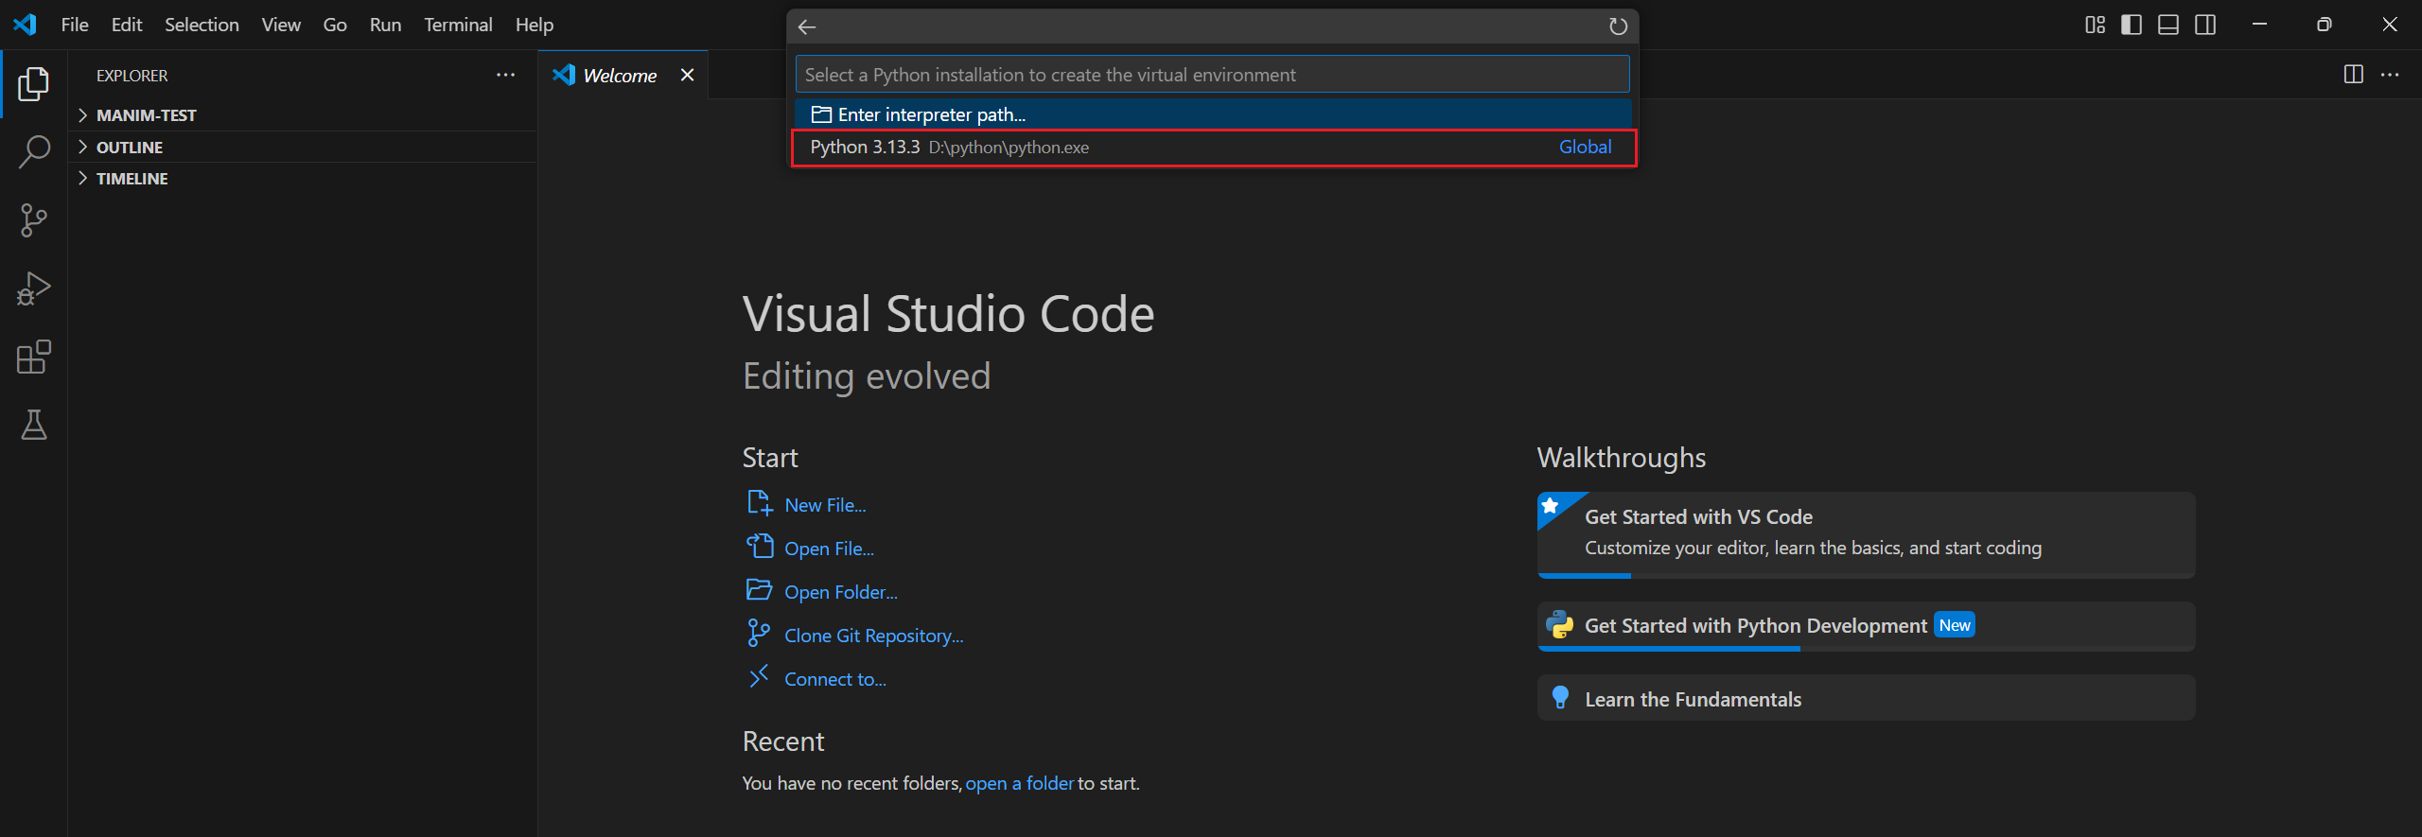
Task: Click the Open File link
Action: pyautogui.click(x=829, y=549)
